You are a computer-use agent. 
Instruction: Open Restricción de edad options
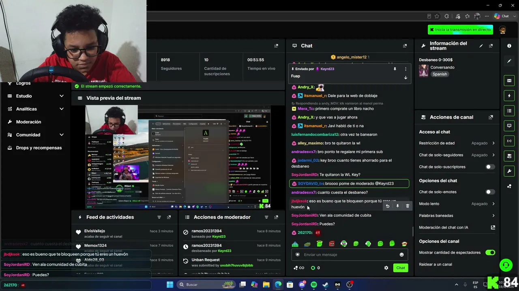tap(457, 143)
